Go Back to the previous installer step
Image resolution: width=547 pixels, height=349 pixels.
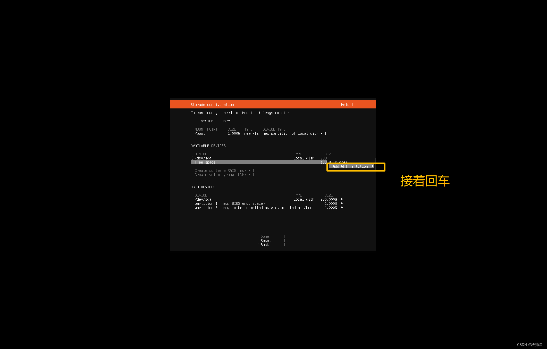(x=264, y=244)
